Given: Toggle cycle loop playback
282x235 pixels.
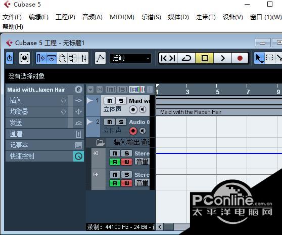Looking at the screenshot, I should tap(186, 58).
